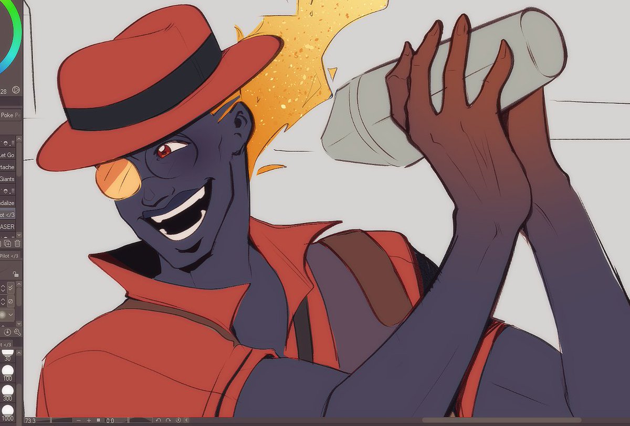The image size is (630, 426).
Task: Toggle the tool property lock icon
Action: (x=16, y=274)
